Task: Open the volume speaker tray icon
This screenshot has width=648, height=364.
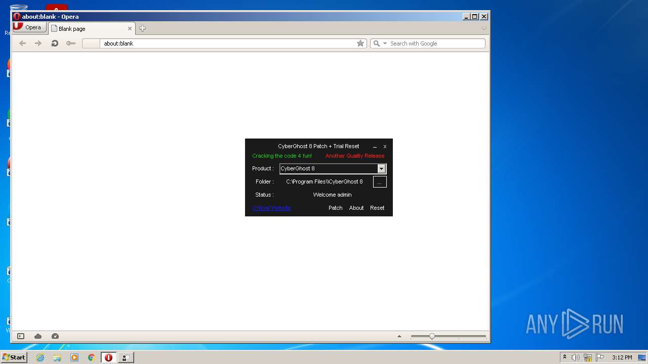Action: pos(576,357)
